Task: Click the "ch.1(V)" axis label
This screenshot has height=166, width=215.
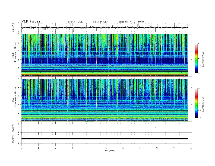Action: 13,27
